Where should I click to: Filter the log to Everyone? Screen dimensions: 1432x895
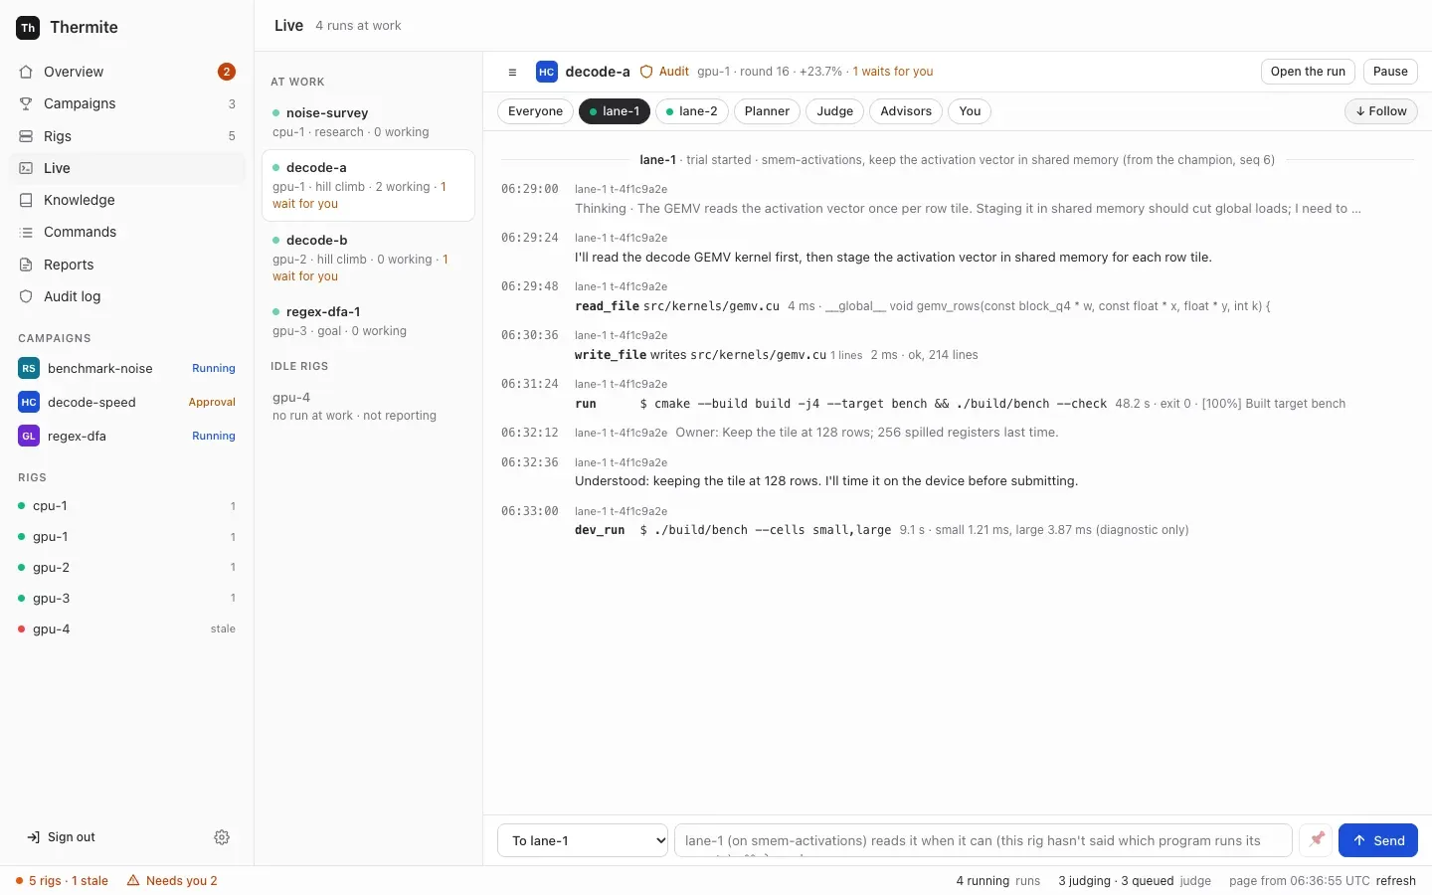pyautogui.click(x=535, y=111)
